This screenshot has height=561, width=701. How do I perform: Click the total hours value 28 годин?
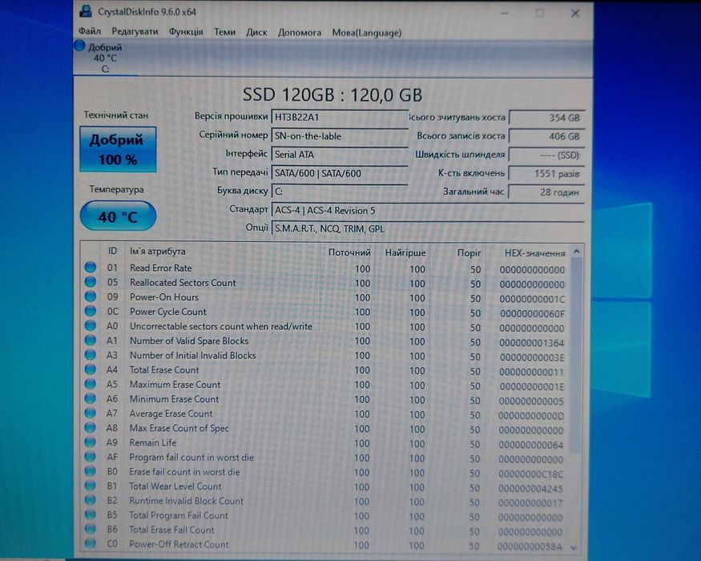click(546, 192)
